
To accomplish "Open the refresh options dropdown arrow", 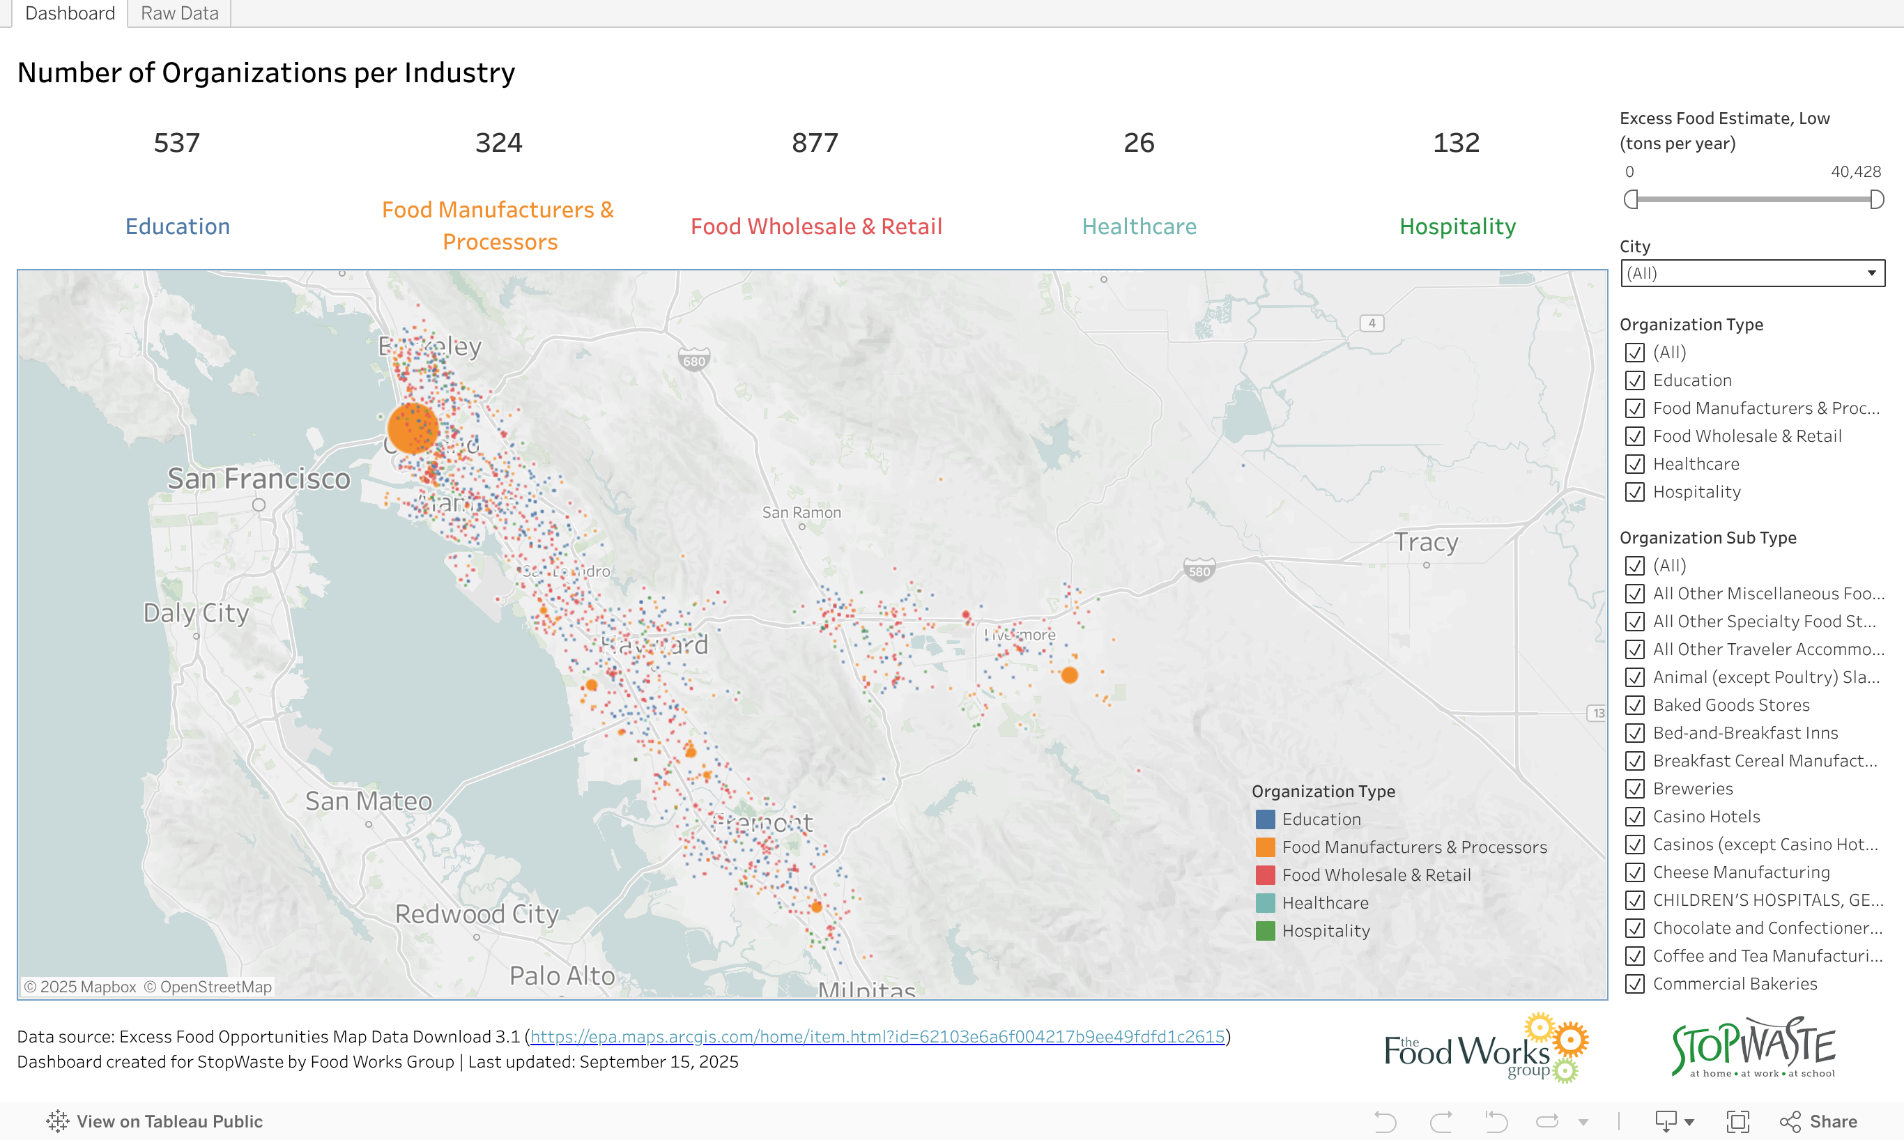I will point(1583,1123).
